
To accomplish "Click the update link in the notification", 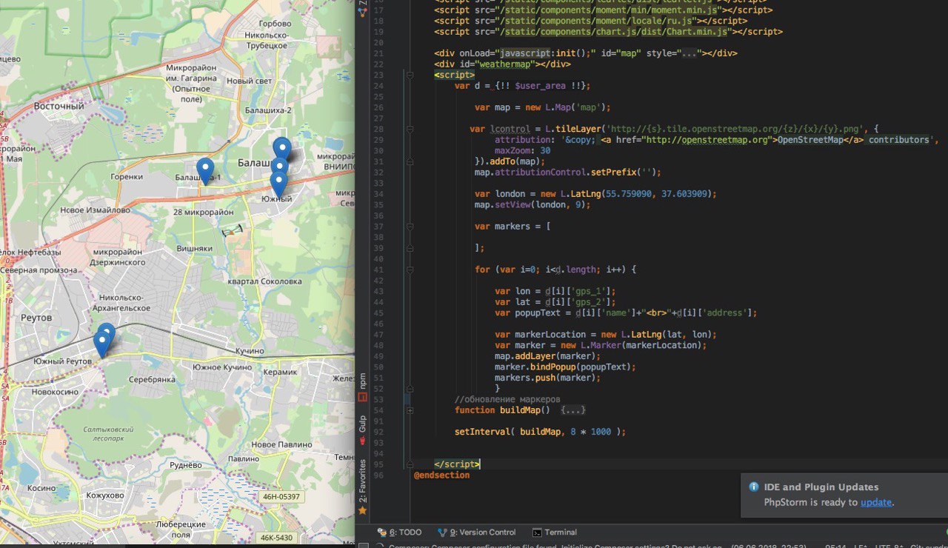I will (x=875, y=502).
